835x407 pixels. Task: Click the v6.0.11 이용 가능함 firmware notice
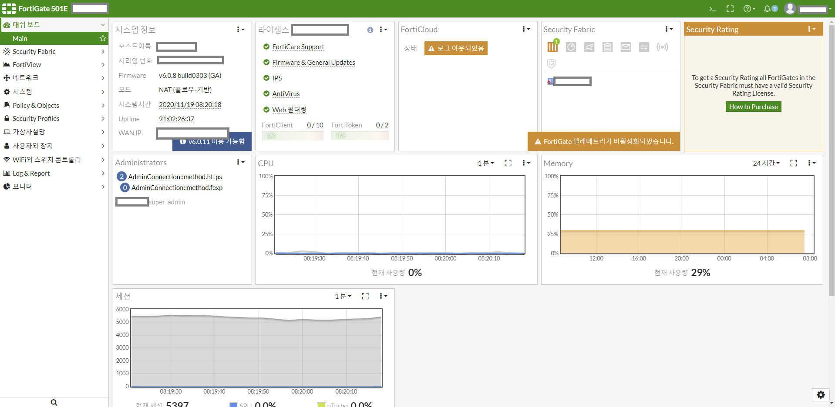coord(212,142)
